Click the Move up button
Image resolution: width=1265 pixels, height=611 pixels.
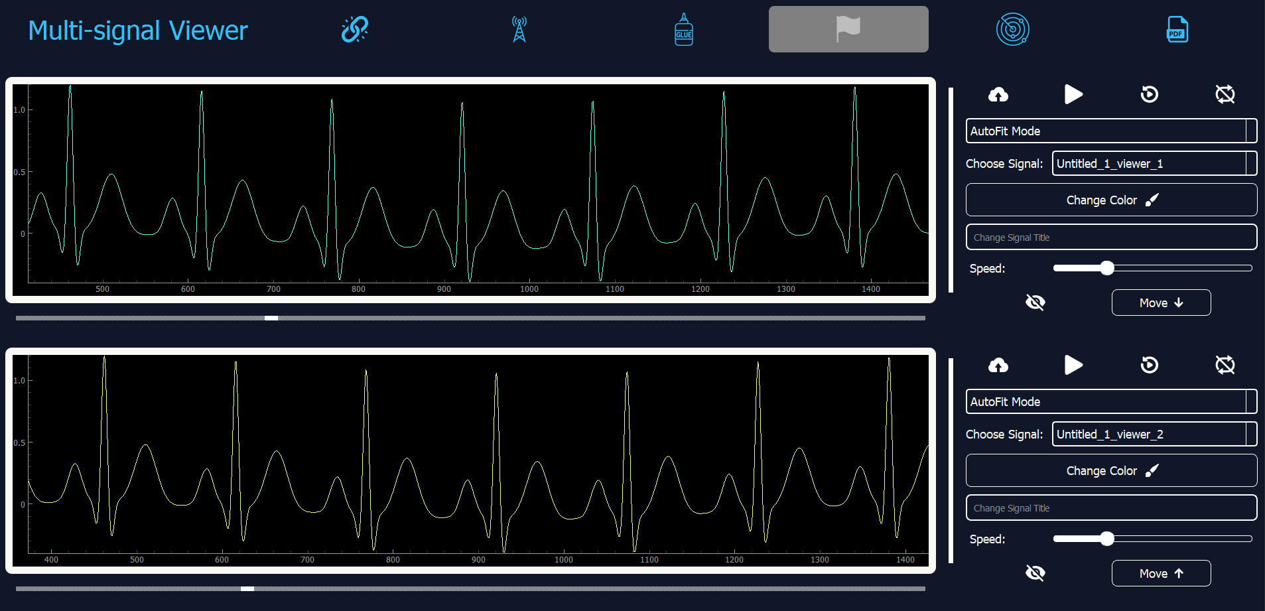point(1161,573)
